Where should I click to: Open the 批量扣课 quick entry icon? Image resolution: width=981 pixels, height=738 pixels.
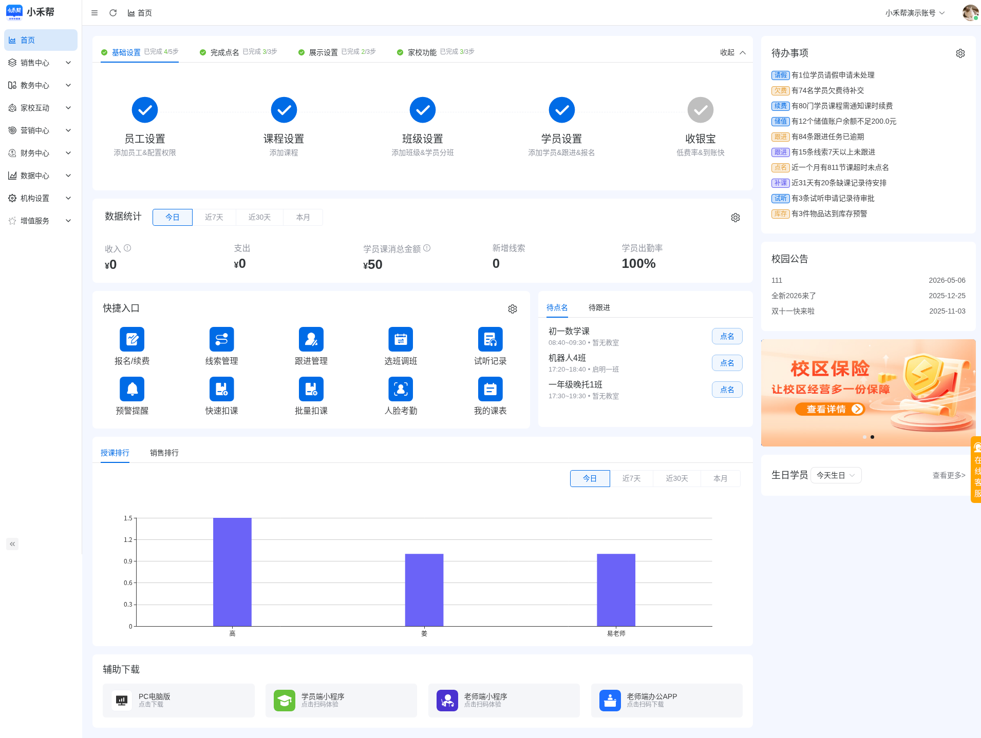[311, 389]
